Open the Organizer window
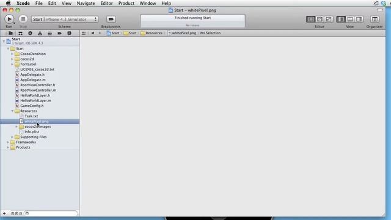The height and width of the screenshot is (220, 391). (x=375, y=19)
